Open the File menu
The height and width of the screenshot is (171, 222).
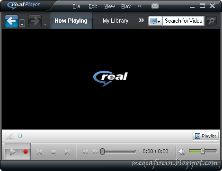coord(76,6)
